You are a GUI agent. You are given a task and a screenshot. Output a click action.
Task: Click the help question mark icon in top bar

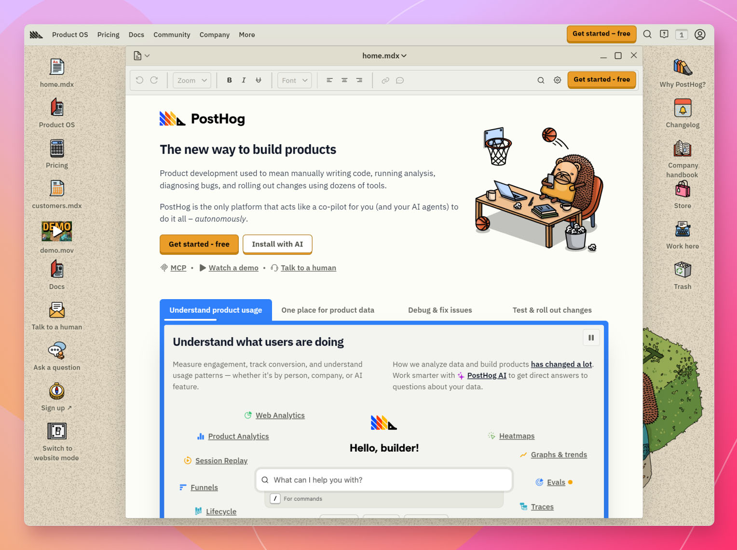[x=664, y=34]
